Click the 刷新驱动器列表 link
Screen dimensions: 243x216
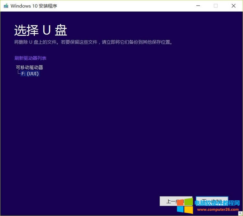(30, 58)
